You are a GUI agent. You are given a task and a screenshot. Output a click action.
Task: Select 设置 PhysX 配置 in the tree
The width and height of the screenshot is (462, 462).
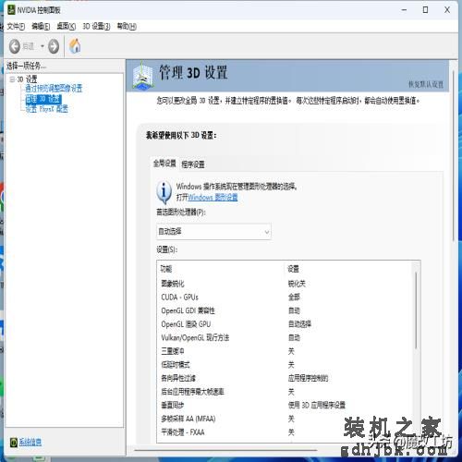click(46, 109)
